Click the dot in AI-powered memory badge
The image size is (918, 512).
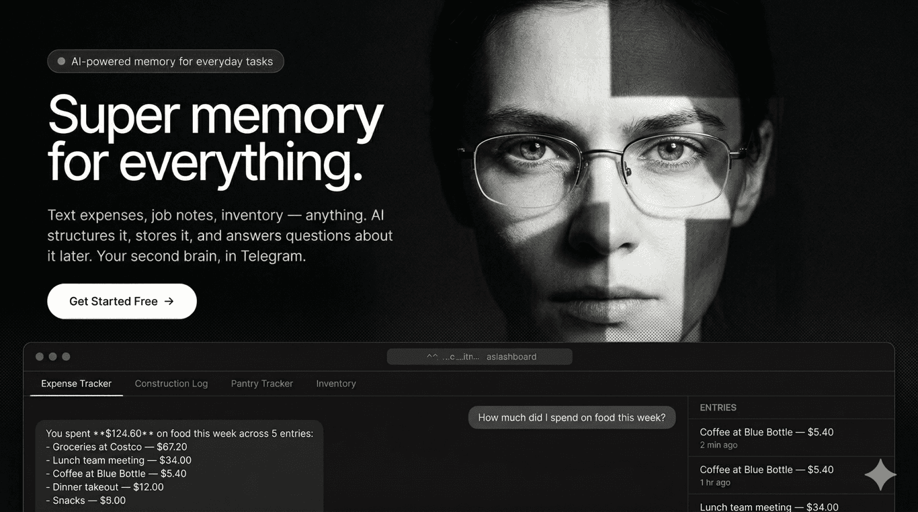pos(61,61)
